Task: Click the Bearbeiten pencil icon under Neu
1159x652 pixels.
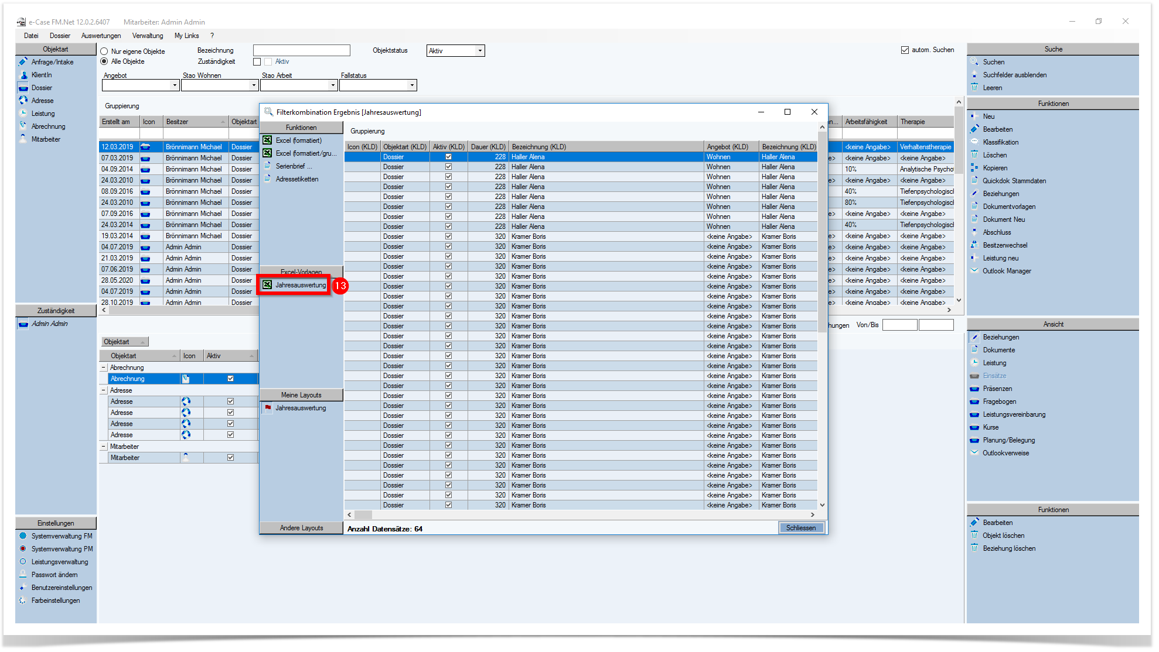Action: tap(974, 129)
